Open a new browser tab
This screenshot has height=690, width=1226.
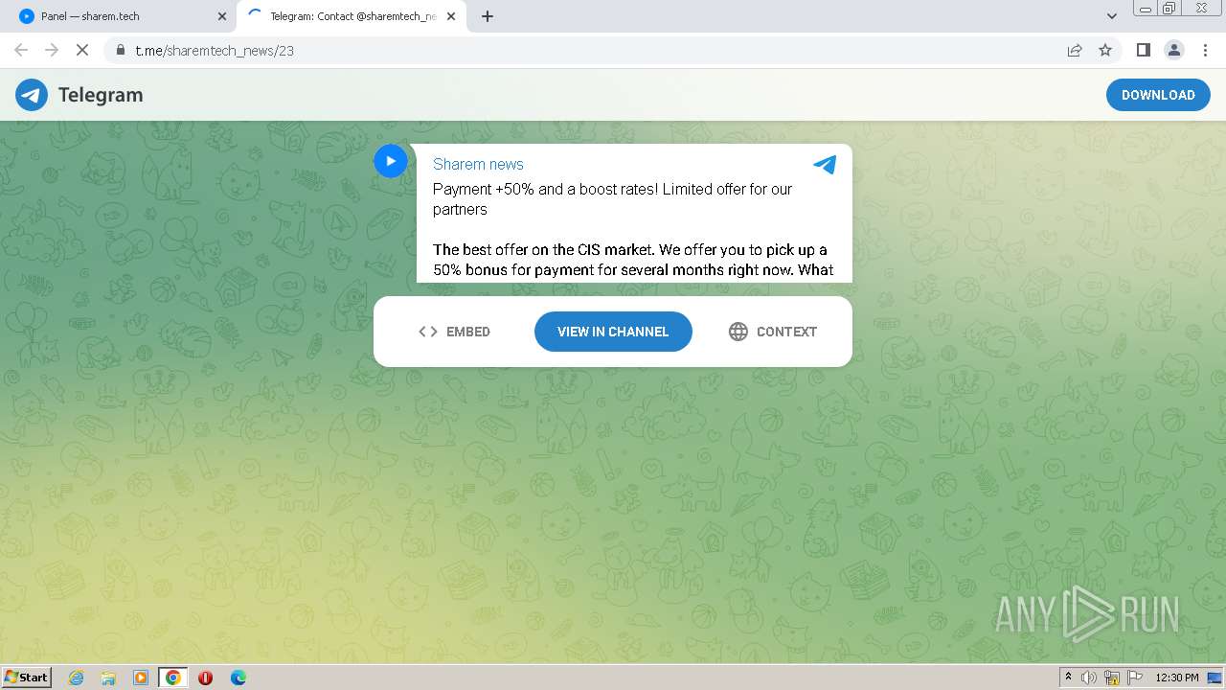coord(488,16)
